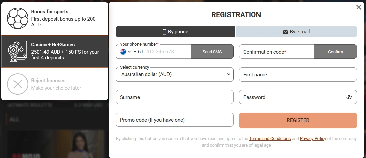The image size is (366, 158).
Task: Focus the Promo code input field
Action: pos(174,120)
